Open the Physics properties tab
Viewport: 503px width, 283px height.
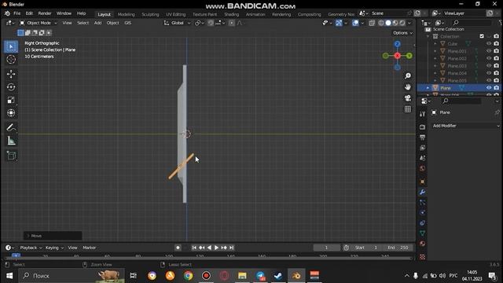[423, 213]
